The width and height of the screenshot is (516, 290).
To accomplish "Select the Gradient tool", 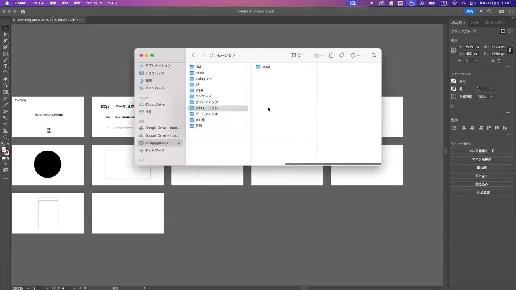I will (5, 92).
